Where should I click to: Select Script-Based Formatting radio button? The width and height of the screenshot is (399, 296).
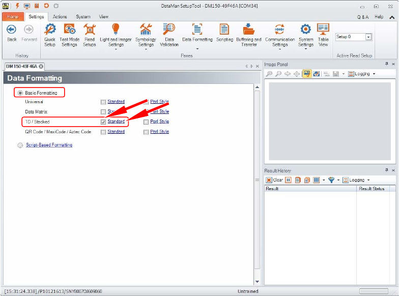[20, 145]
